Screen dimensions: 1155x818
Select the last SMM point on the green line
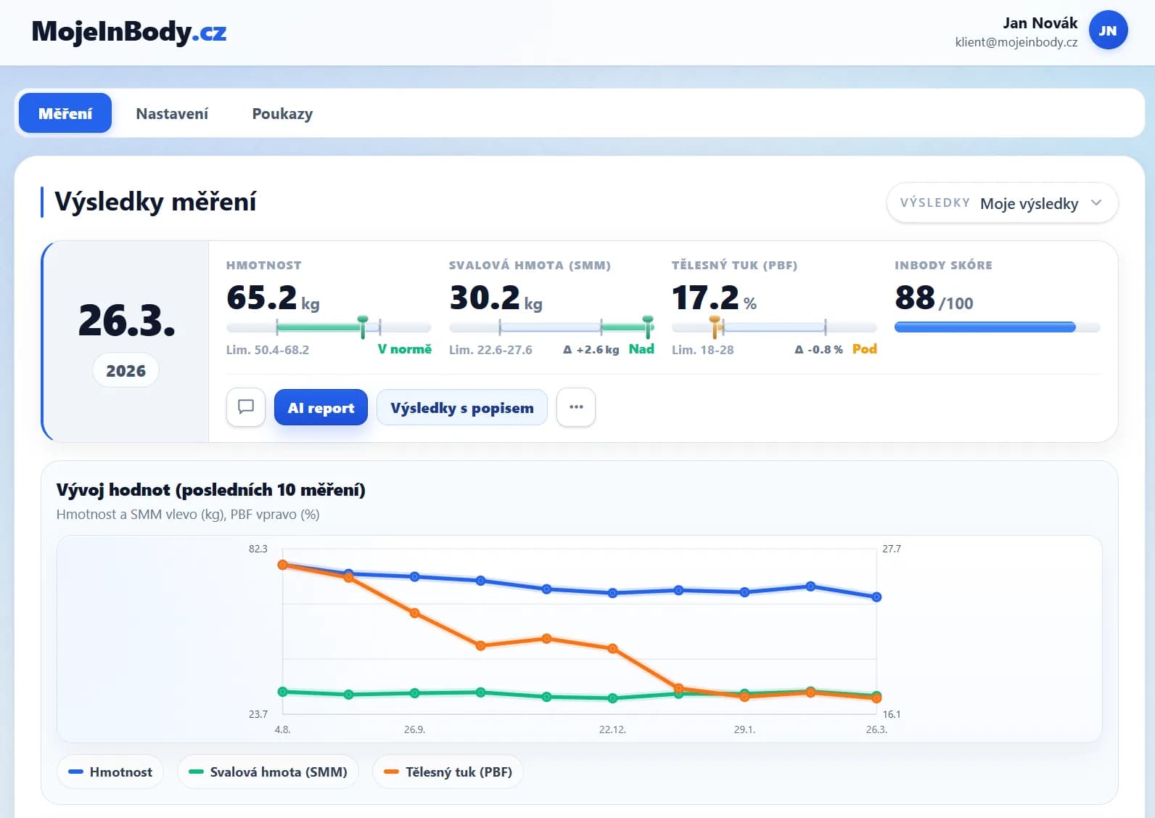[x=876, y=695]
